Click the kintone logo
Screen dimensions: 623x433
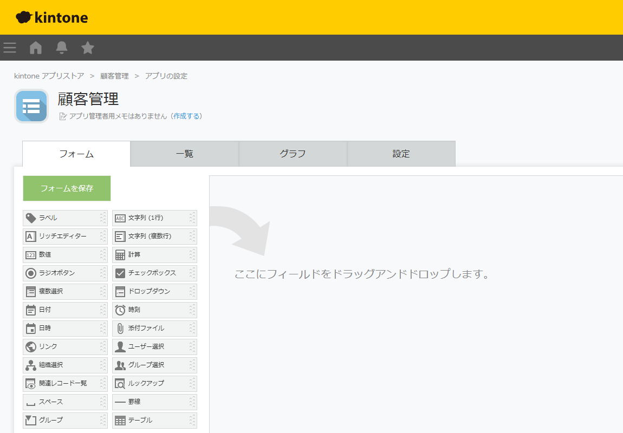(52, 17)
